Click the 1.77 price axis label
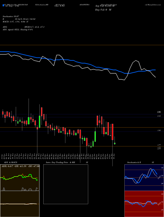This screenshot has width=164, height=217. [x=159, y=145]
